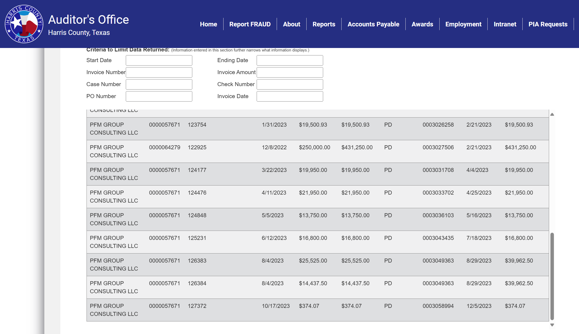The width and height of the screenshot is (579, 334).
Task: Click the Harris County, Texas subtitle
Action: point(79,33)
